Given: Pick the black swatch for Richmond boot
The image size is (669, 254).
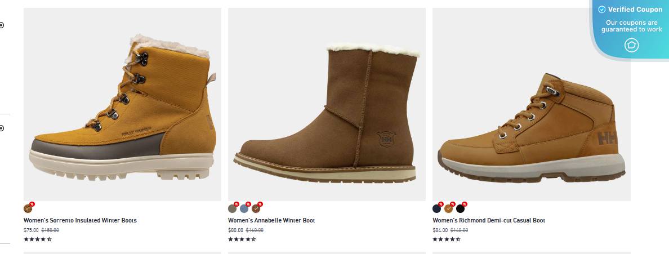Looking at the screenshot, I should coord(460,208).
